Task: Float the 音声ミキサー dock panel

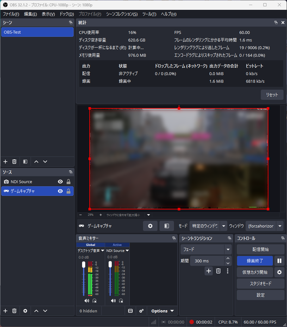Action: [174, 238]
